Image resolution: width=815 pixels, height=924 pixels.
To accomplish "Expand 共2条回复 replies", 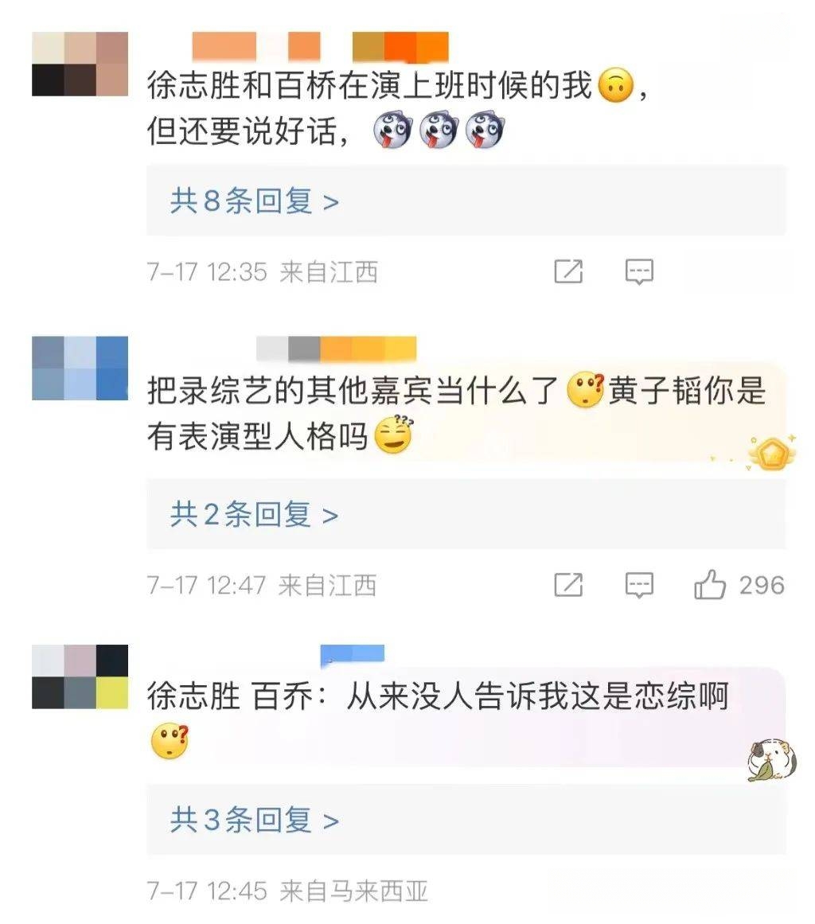I will tap(255, 515).
